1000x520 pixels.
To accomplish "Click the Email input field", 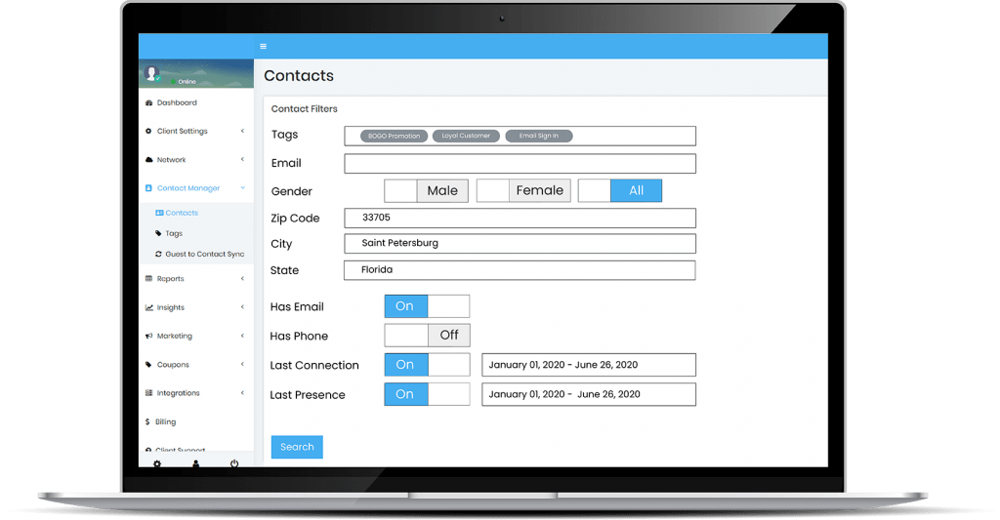I will click(x=520, y=163).
